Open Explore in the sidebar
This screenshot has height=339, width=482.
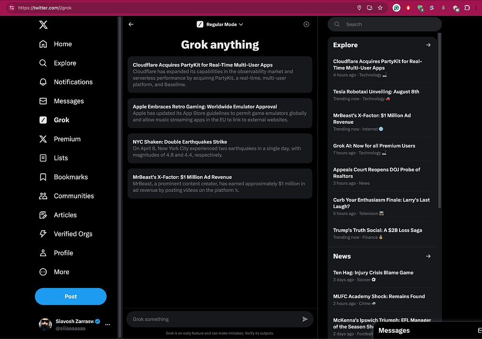click(58, 63)
